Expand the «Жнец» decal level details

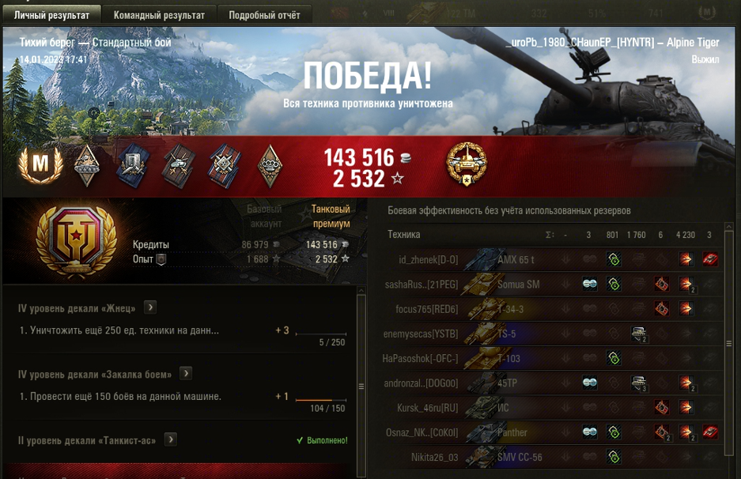tap(150, 307)
